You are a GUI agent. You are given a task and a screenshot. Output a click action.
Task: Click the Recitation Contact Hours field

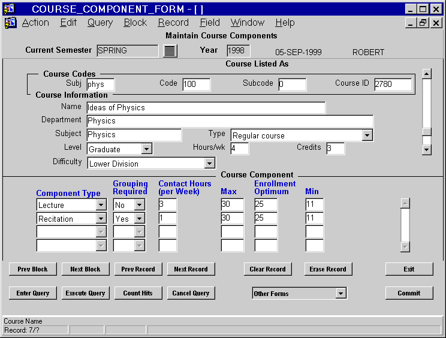[x=167, y=218]
